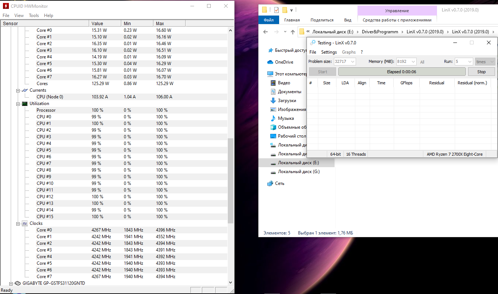This screenshot has width=498, height=294.
Task: Go back using Explorer's back arrow
Action: (265, 32)
